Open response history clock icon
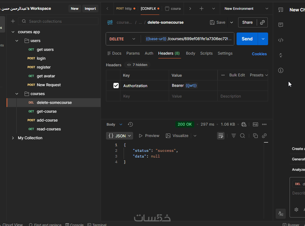 point(130,124)
